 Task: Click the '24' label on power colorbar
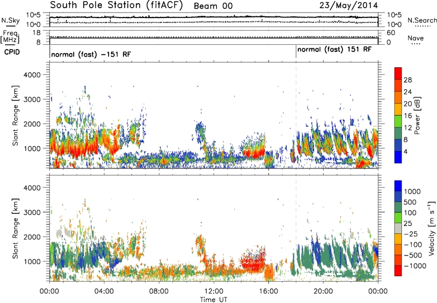coord(408,92)
